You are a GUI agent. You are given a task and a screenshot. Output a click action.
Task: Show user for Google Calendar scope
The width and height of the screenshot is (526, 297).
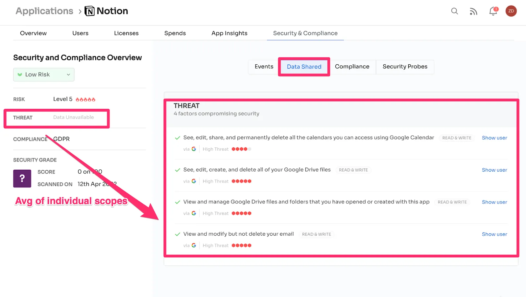pyautogui.click(x=494, y=138)
